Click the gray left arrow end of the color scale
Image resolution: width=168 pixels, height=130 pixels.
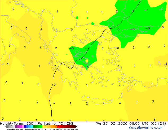tap(6, 127)
